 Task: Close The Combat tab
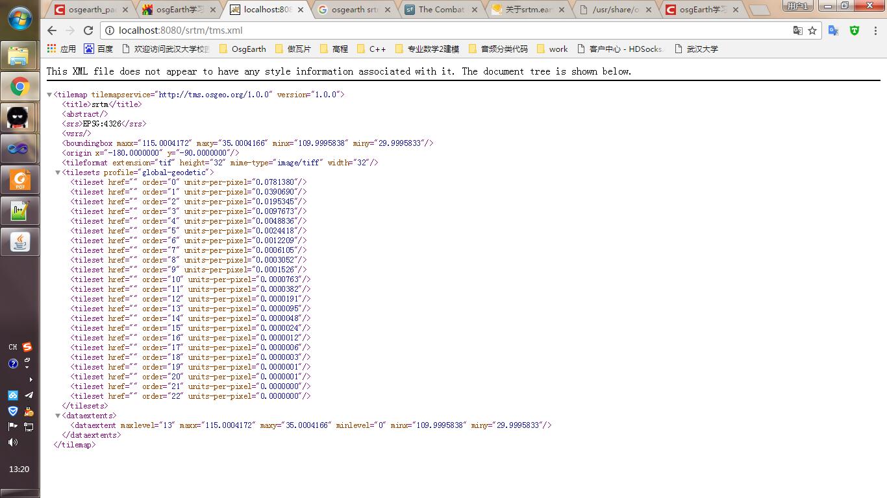474,10
